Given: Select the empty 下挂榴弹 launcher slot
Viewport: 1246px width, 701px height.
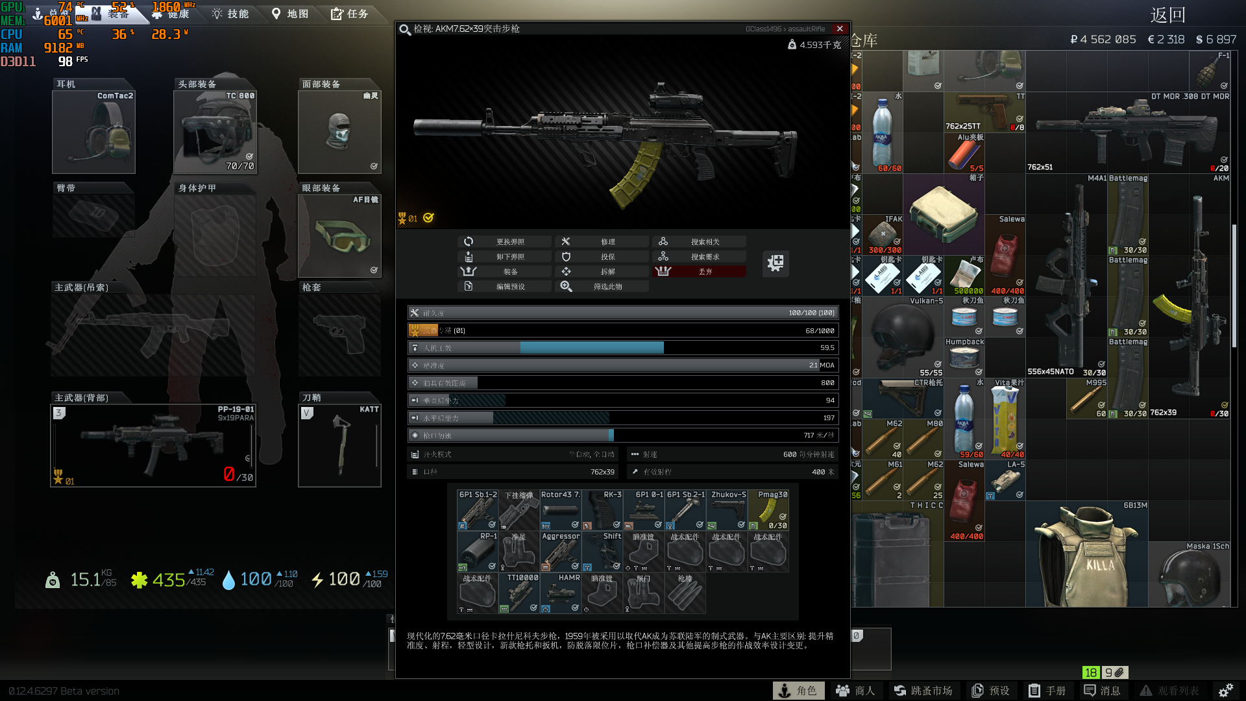Looking at the screenshot, I should (x=519, y=510).
